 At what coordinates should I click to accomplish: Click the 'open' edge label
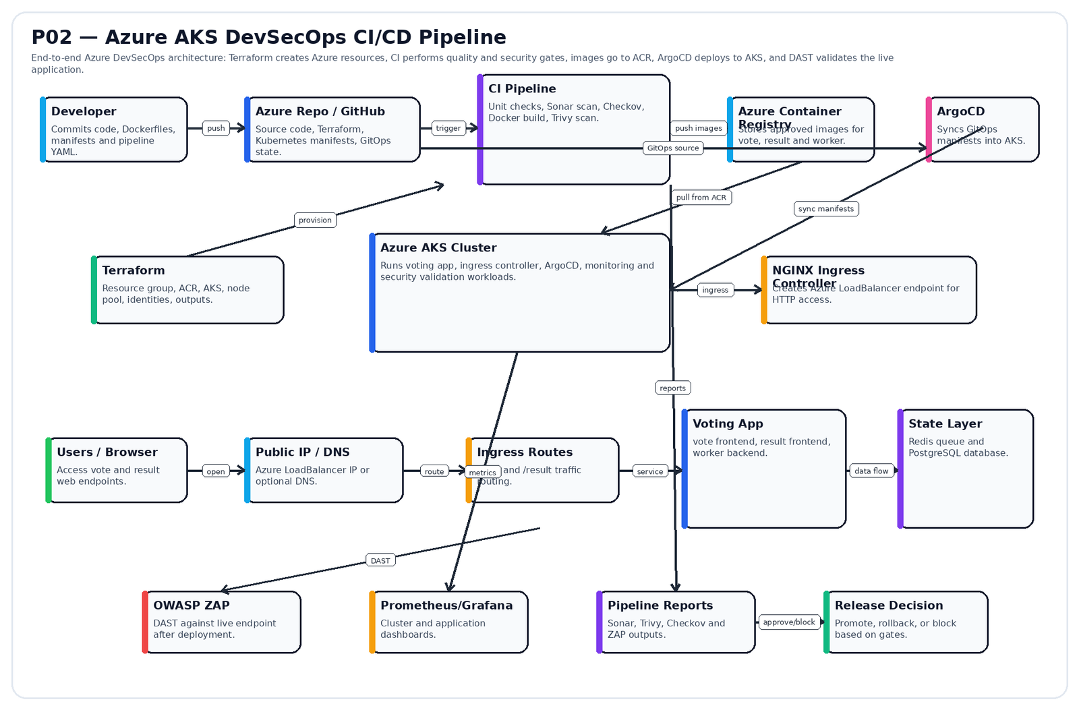click(216, 471)
